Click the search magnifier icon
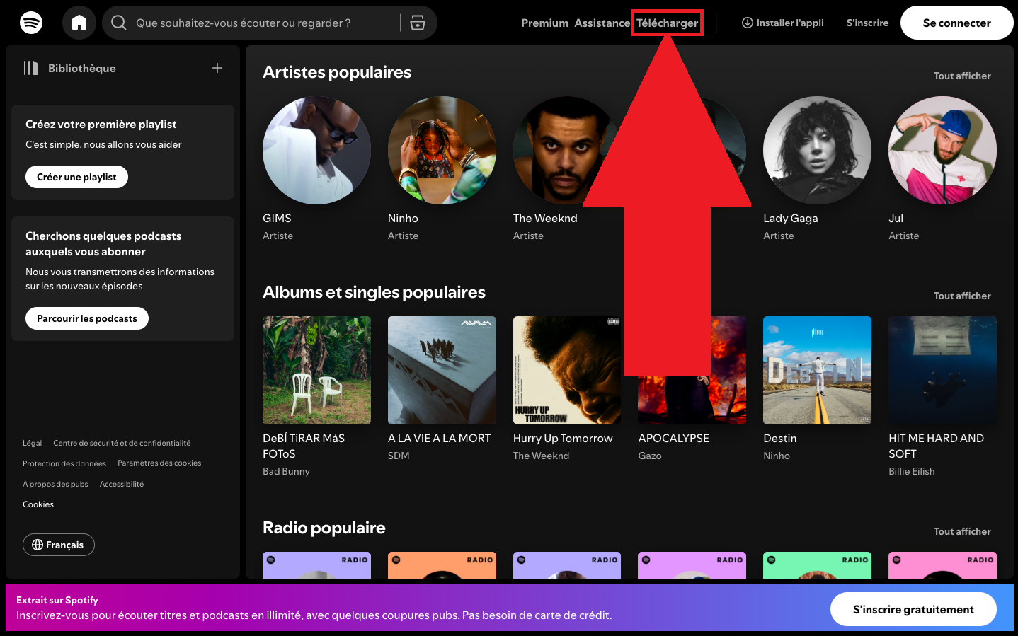 119,23
